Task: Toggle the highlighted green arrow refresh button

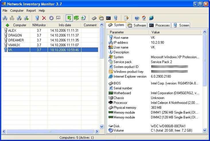Action: point(69,18)
